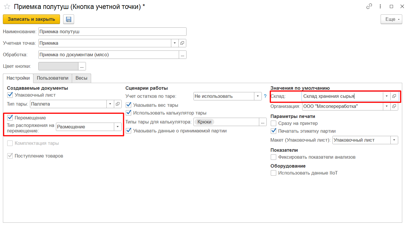408x225 pixels.
Task: Click the save diskette icon
Action: (69, 19)
